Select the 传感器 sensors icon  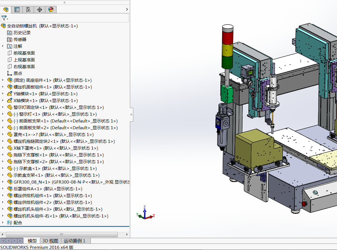(x=9, y=40)
